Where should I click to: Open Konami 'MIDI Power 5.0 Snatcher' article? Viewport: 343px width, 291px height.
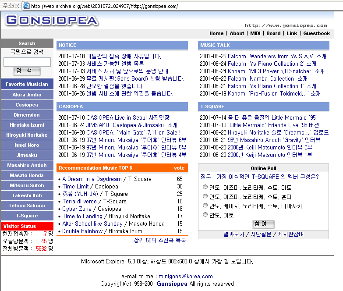point(276,71)
